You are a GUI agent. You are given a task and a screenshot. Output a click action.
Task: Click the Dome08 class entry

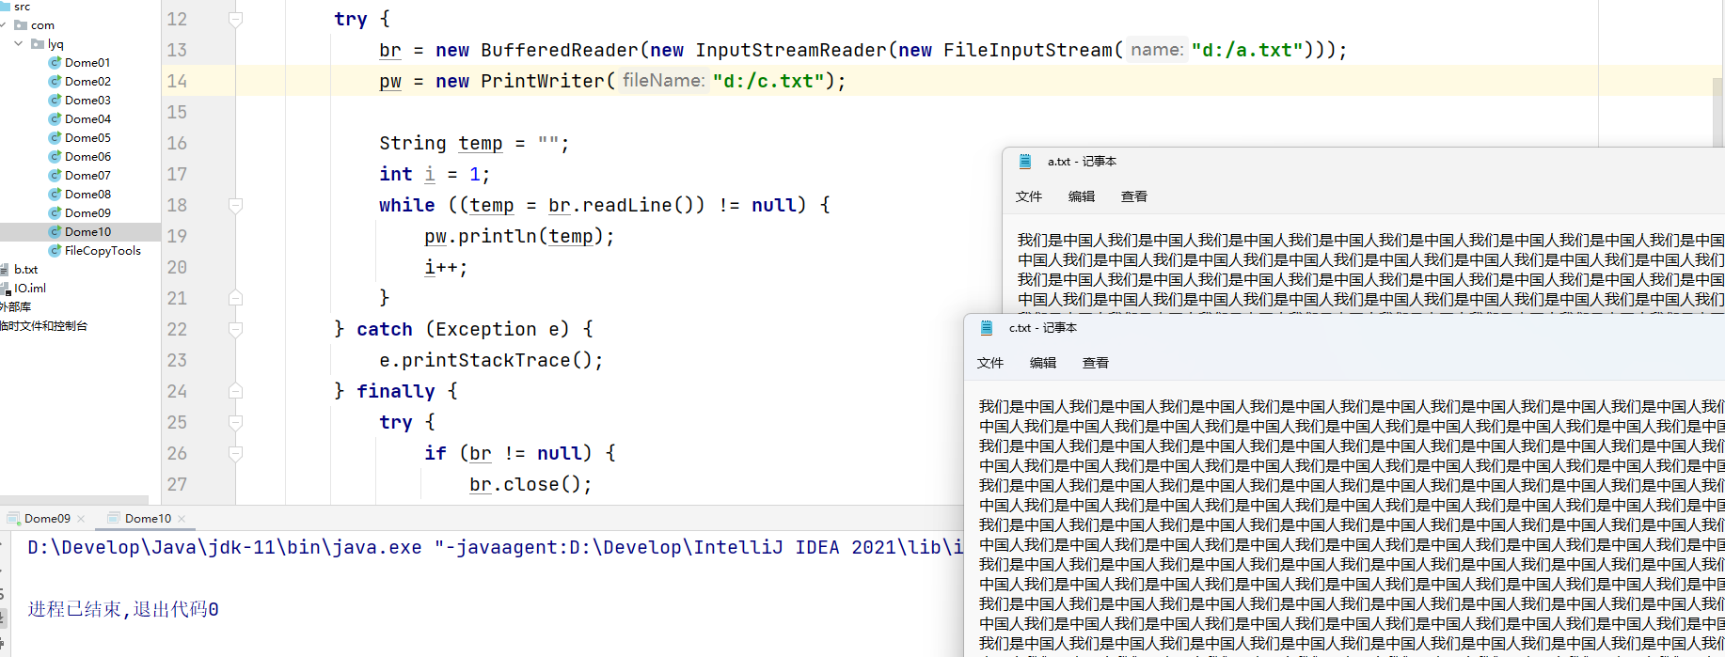87,195
